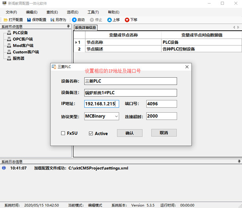Screen dimensions: 242x208
Task: Click the 打开配置 folder icon
Action: pos(6,20)
